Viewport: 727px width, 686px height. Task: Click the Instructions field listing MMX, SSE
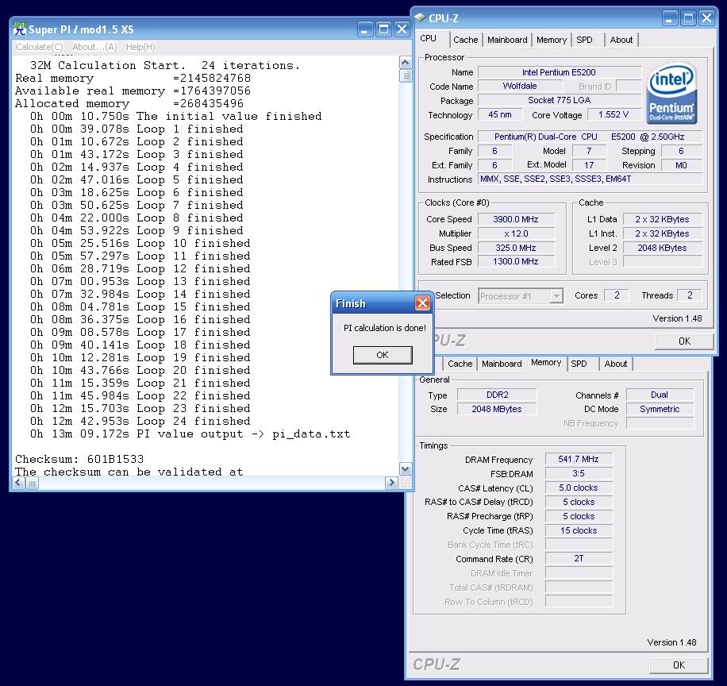point(590,179)
